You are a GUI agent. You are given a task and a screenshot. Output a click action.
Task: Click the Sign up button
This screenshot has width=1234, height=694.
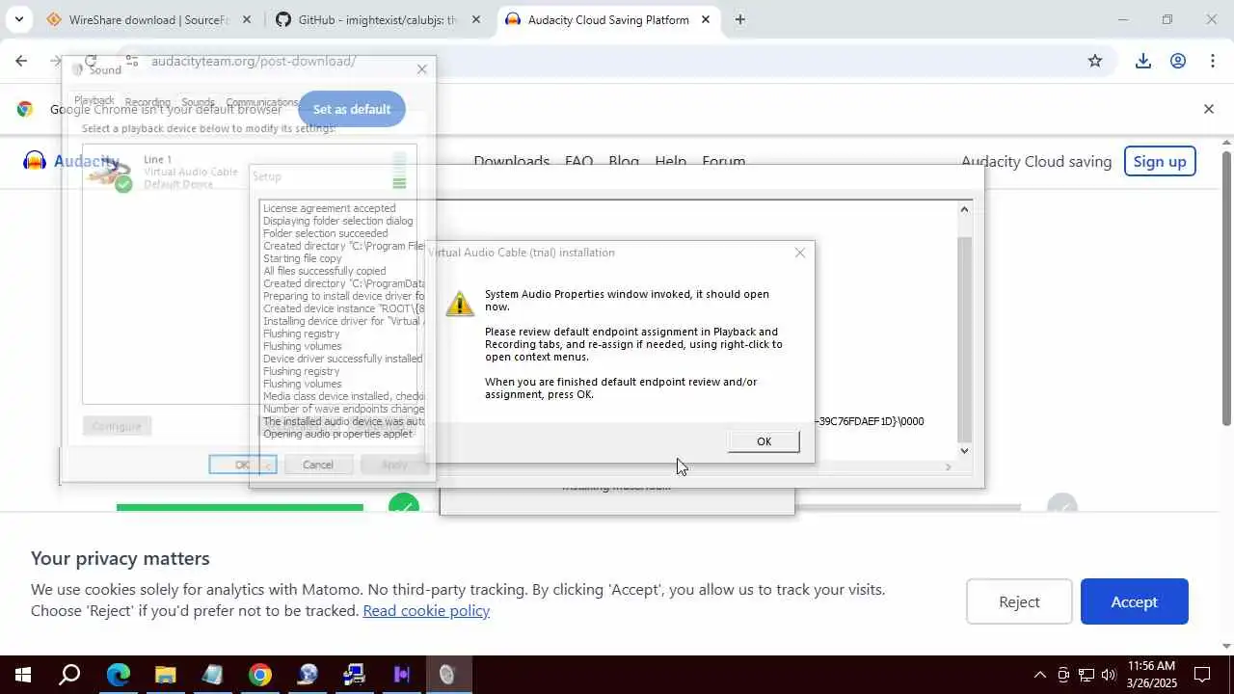(1160, 161)
